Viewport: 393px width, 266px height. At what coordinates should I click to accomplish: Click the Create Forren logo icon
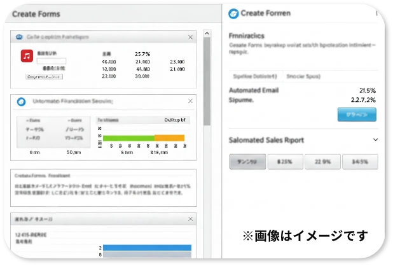[x=234, y=14]
